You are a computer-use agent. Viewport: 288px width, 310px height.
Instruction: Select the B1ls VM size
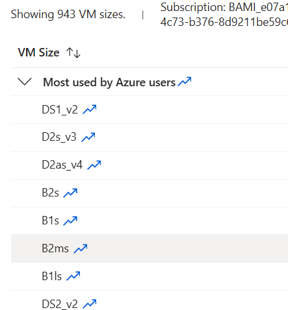click(150, 276)
